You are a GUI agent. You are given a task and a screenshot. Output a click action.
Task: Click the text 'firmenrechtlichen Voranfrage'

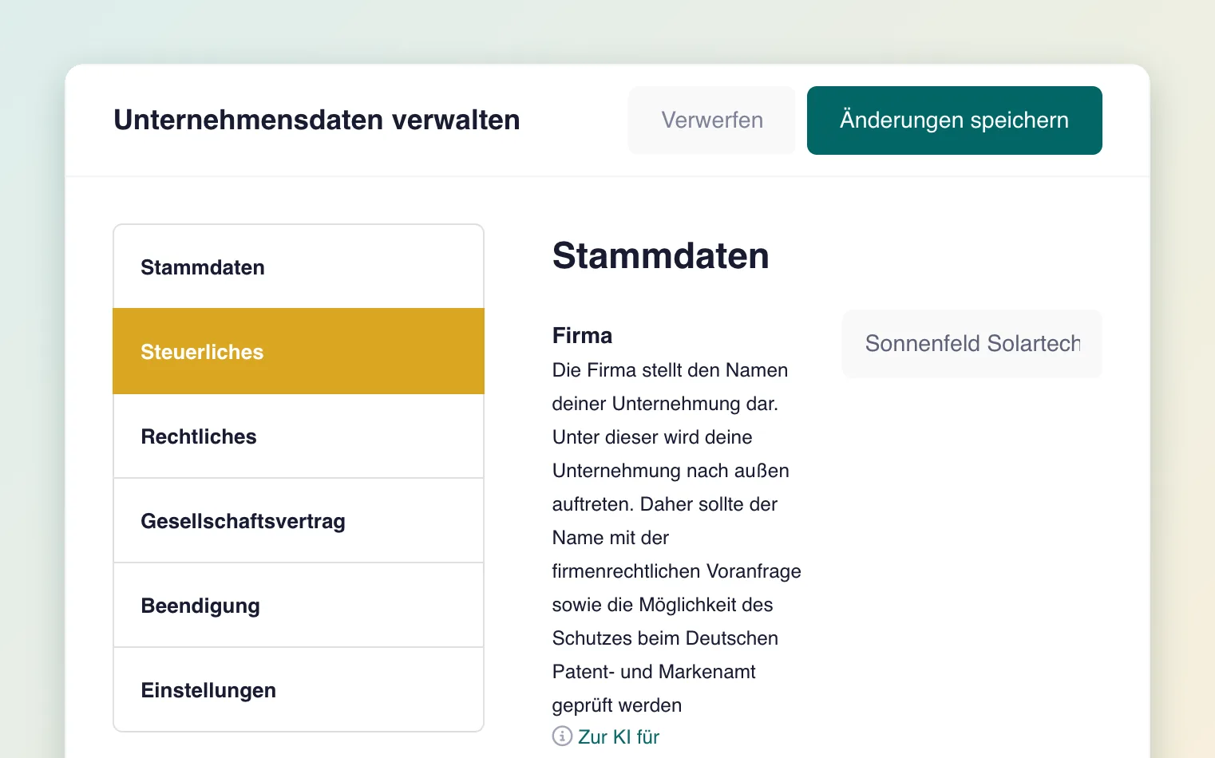coord(677,571)
